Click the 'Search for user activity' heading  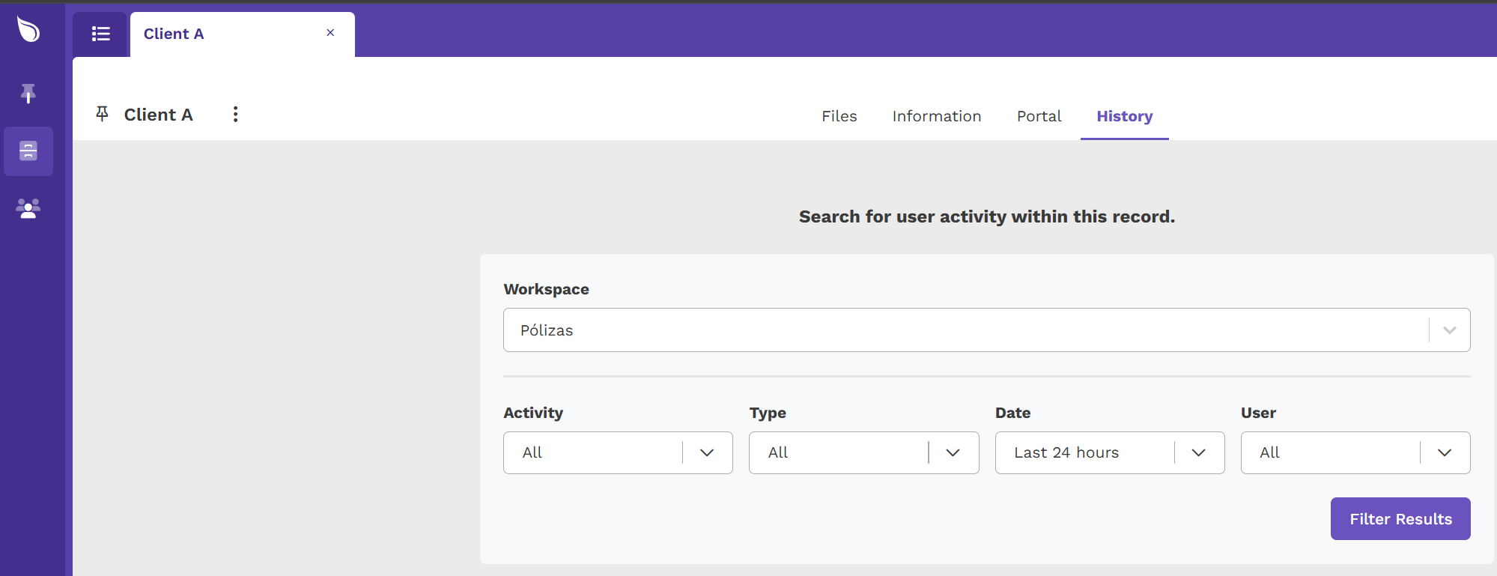point(986,216)
